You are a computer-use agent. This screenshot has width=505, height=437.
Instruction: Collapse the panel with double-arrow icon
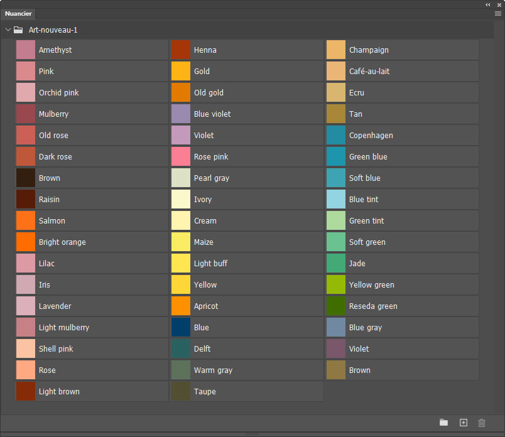(488, 4)
